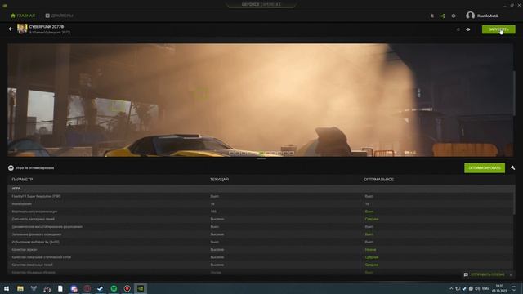Click the CYBERPUNK 2077 game title
The width and height of the screenshot is (523, 294).
point(47,27)
